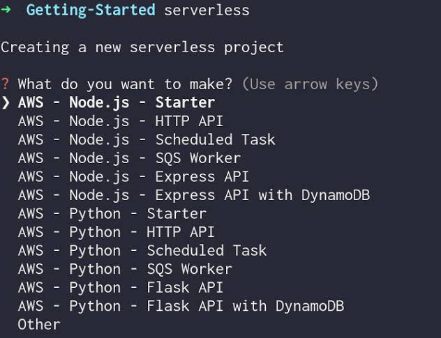Select Node.js Express API with DynamoDB
Image resolution: width=441 pixels, height=338 pixels.
click(194, 195)
